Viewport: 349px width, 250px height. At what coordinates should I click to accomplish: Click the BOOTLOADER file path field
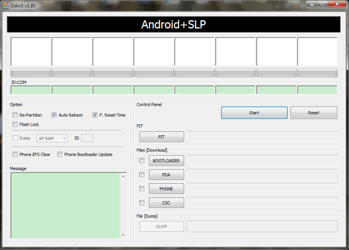pyautogui.click(x=262, y=160)
